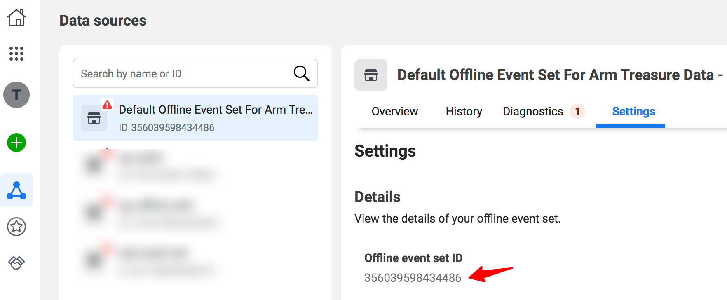Focus the Search by name or ID field

181,73
